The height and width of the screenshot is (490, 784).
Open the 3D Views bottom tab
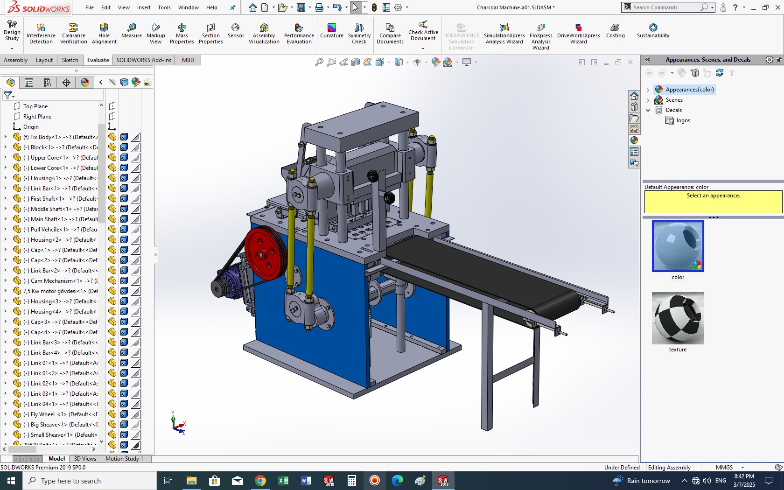click(85, 459)
